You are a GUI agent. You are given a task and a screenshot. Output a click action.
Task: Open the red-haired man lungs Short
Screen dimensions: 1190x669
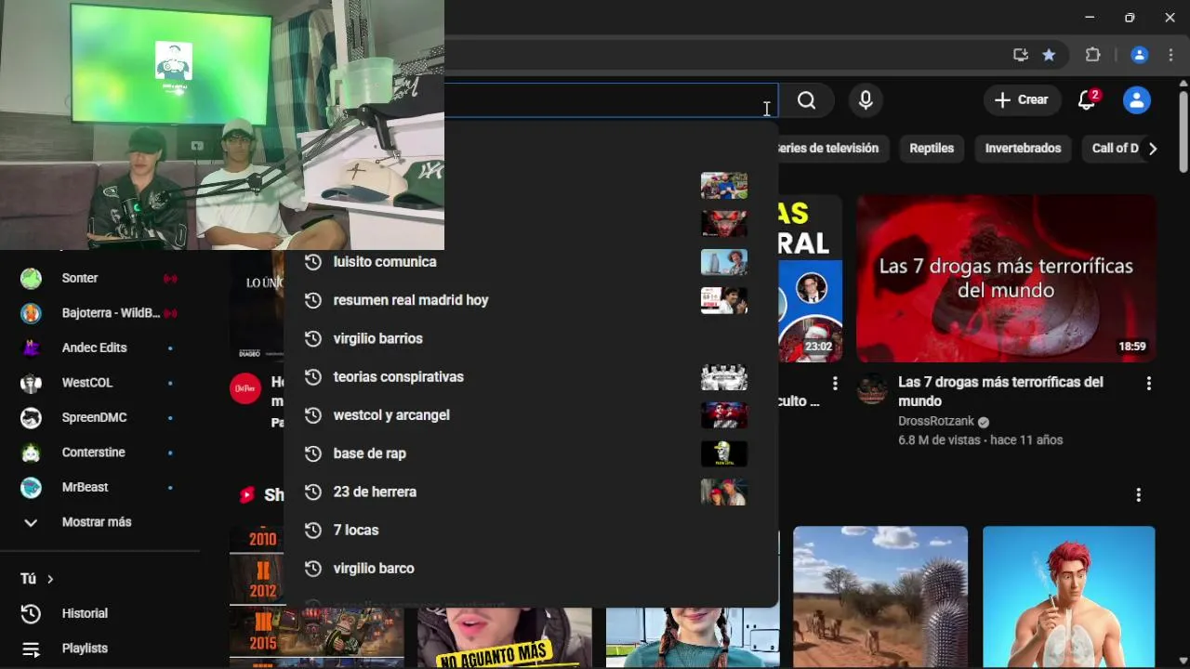(1069, 597)
